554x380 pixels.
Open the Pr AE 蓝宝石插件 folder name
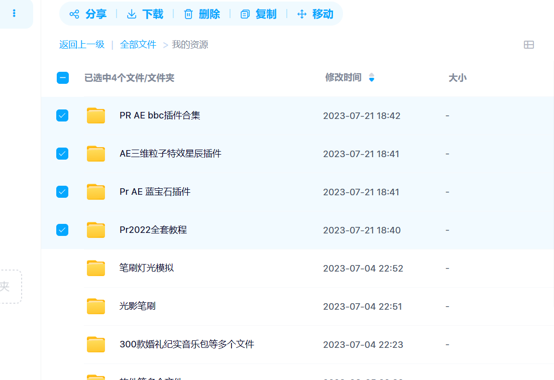click(155, 192)
